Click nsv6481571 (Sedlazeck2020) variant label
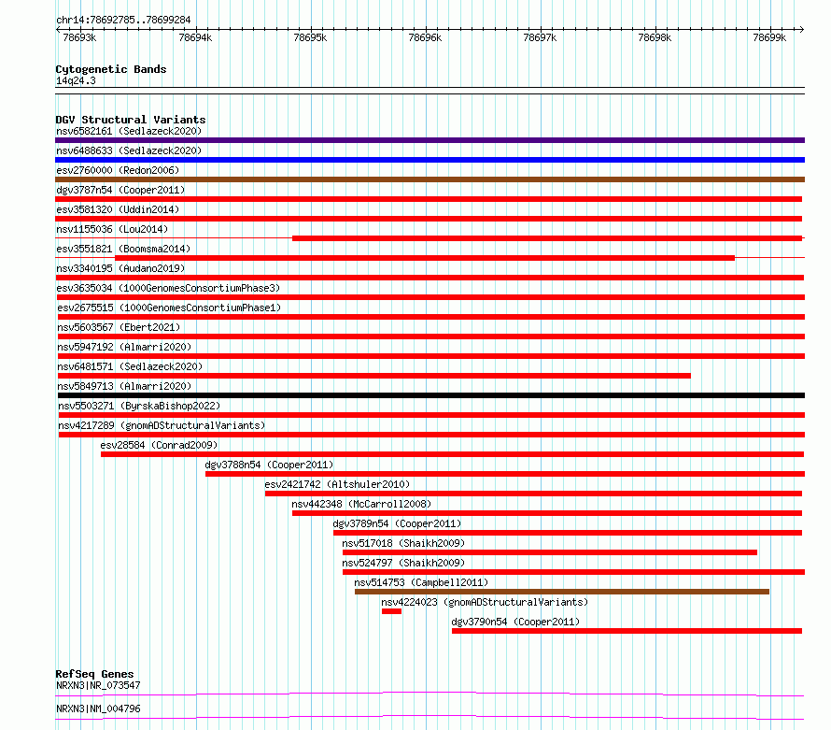 [130, 366]
